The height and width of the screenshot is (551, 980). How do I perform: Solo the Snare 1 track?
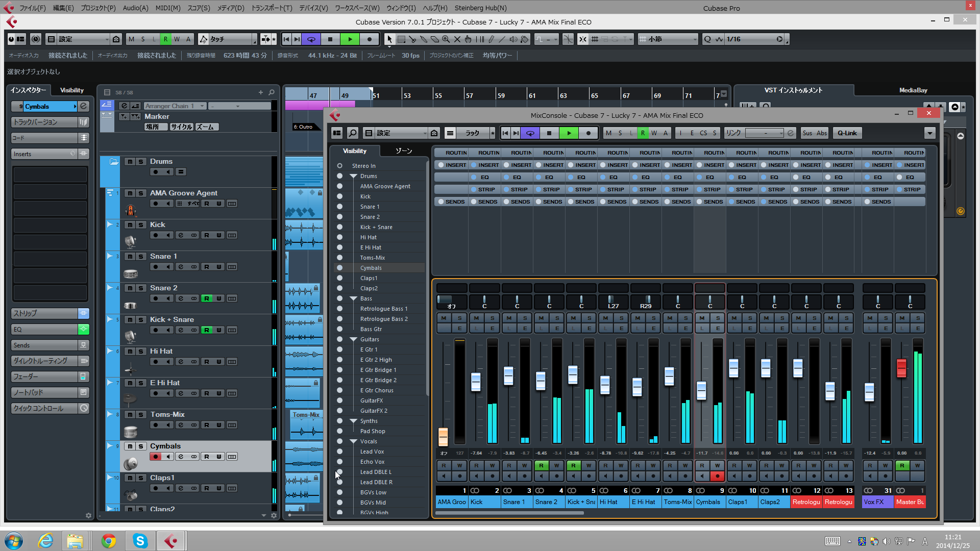click(141, 257)
